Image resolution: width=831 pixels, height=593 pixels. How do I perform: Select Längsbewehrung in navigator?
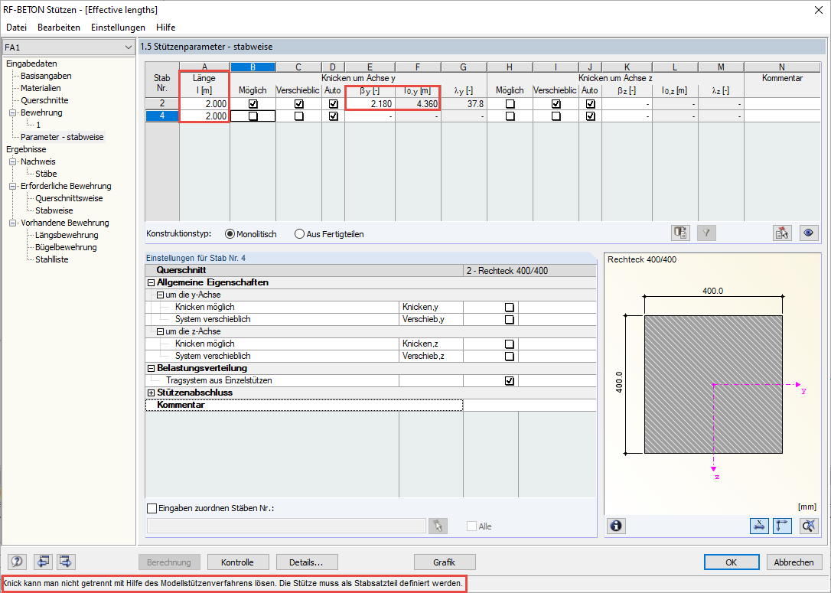coord(67,235)
